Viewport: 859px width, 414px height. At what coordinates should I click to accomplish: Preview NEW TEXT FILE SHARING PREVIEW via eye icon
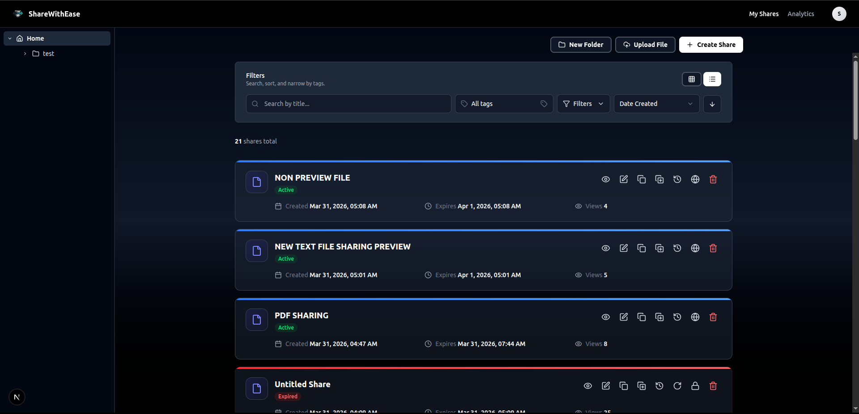point(606,248)
